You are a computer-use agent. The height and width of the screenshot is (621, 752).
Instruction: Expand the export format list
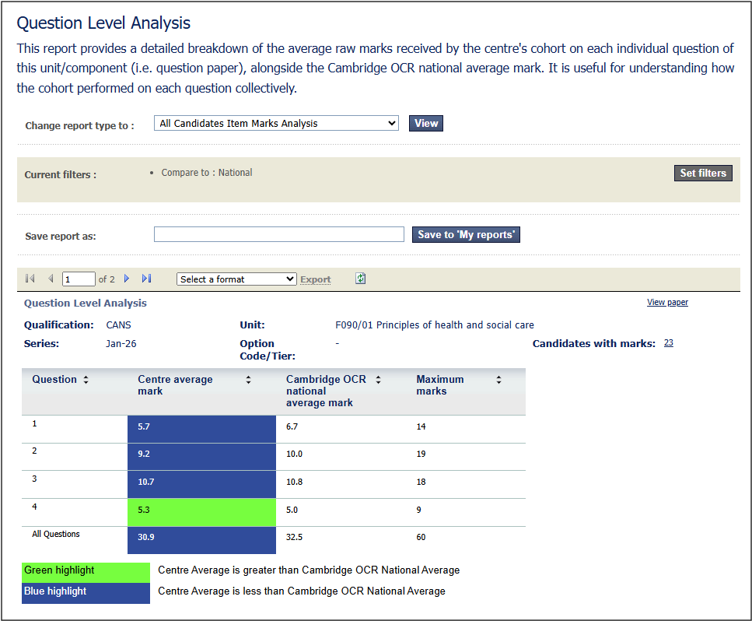[291, 279]
